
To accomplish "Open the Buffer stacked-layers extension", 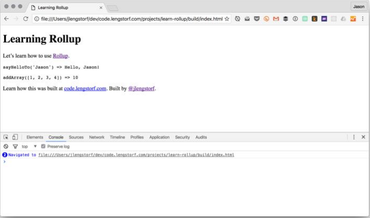I will pos(285,19).
